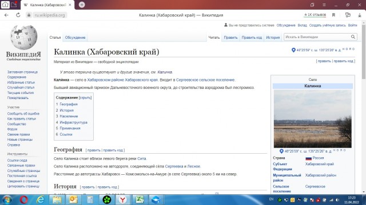The image size is (366, 205).
Task: Open the История tab
Action: [273, 38]
